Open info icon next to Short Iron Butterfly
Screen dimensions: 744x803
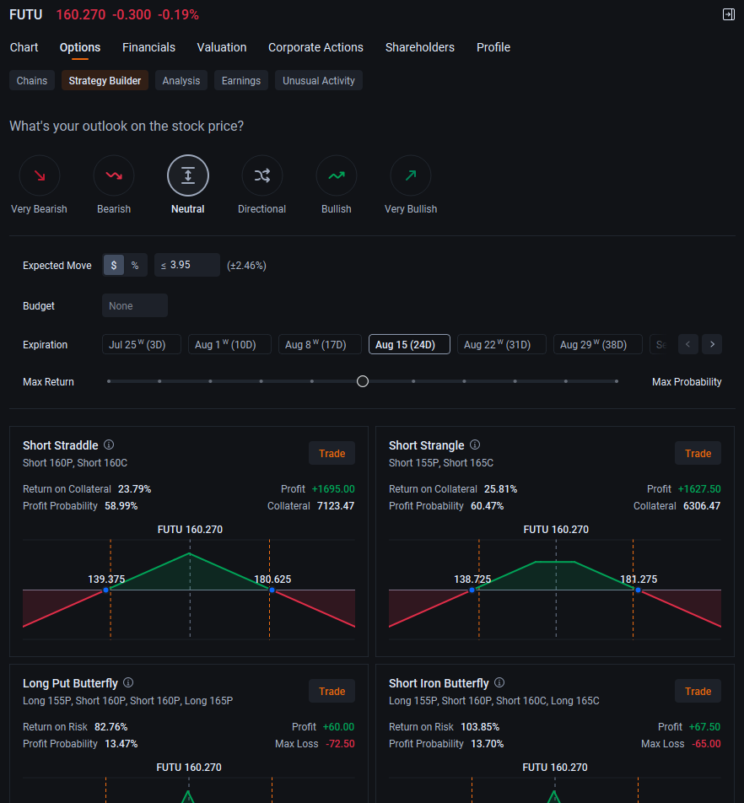click(x=499, y=682)
